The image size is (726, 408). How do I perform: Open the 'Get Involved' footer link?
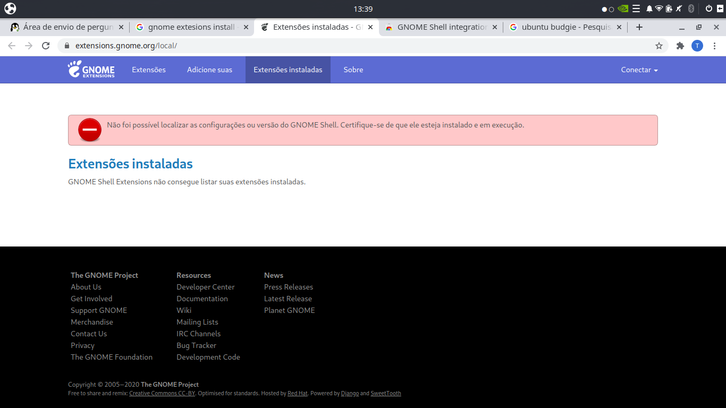tap(91, 299)
